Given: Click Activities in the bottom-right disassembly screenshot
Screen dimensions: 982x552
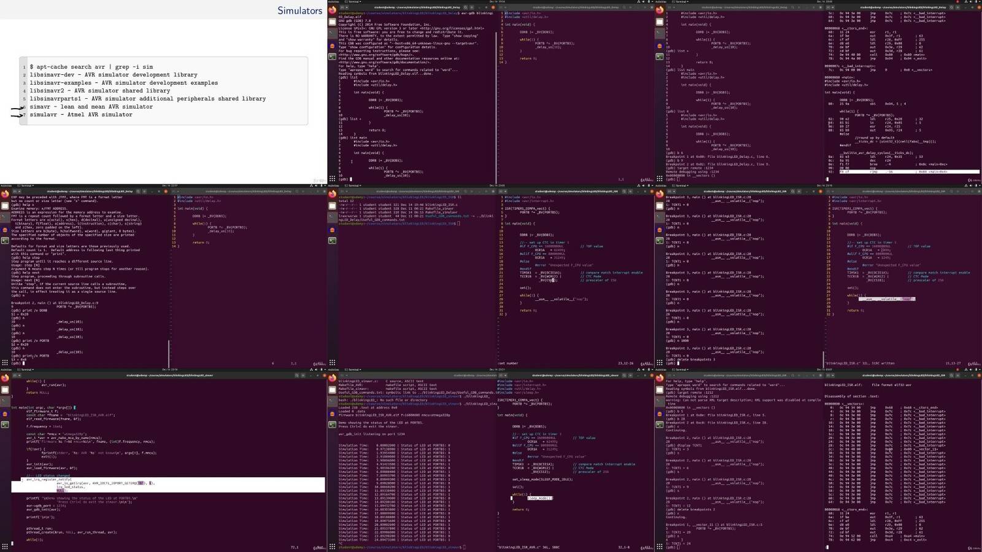Looking at the screenshot, I should [x=661, y=370].
